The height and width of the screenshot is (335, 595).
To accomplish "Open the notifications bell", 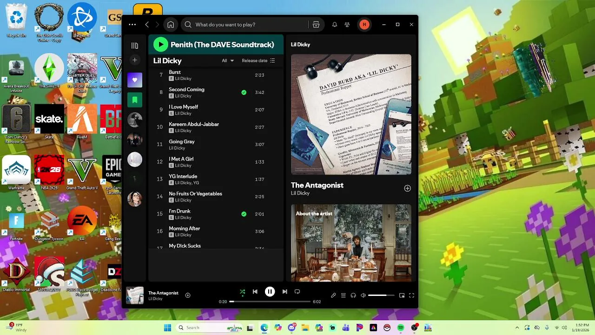I will (x=334, y=25).
